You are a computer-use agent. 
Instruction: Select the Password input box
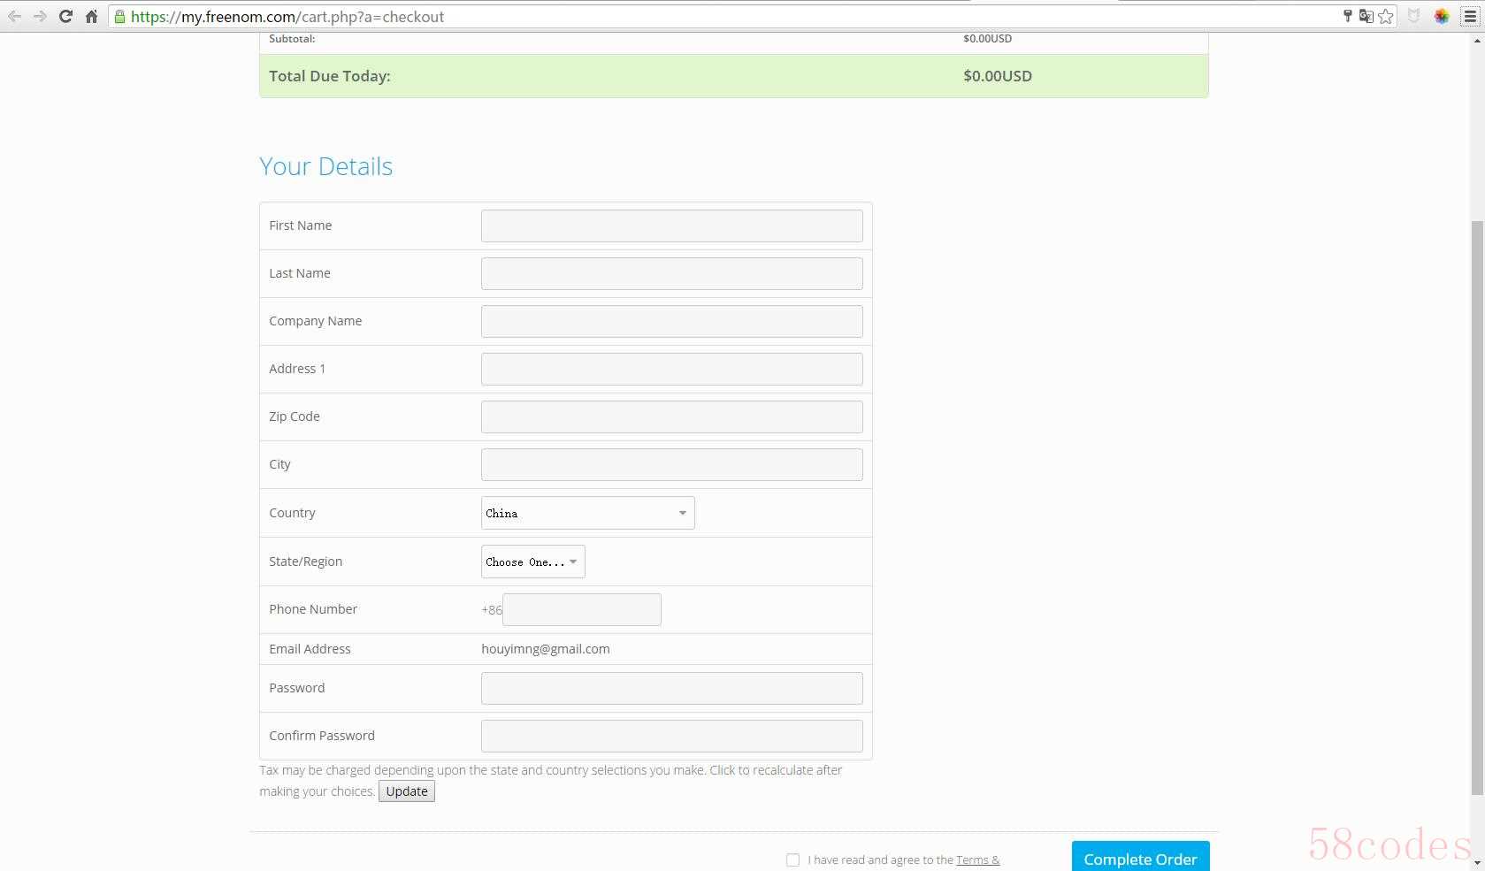(x=672, y=688)
